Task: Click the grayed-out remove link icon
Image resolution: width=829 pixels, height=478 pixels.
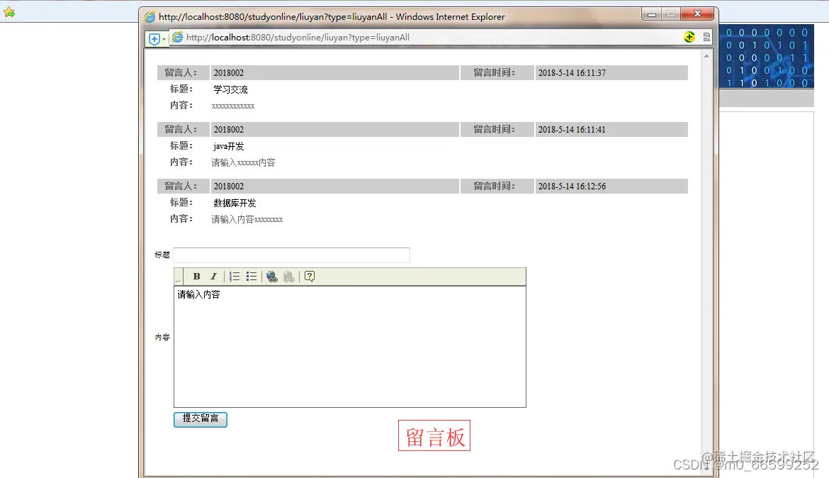Action: pyautogui.click(x=288, y=277)
